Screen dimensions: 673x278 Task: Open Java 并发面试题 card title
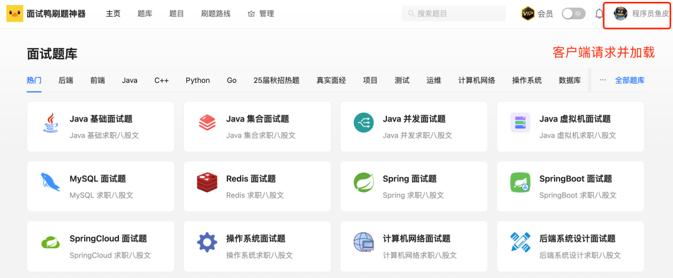[414, 119]
